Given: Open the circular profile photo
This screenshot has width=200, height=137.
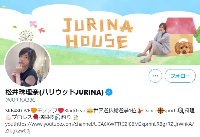Looking at the screenshot, I should 27,64.
